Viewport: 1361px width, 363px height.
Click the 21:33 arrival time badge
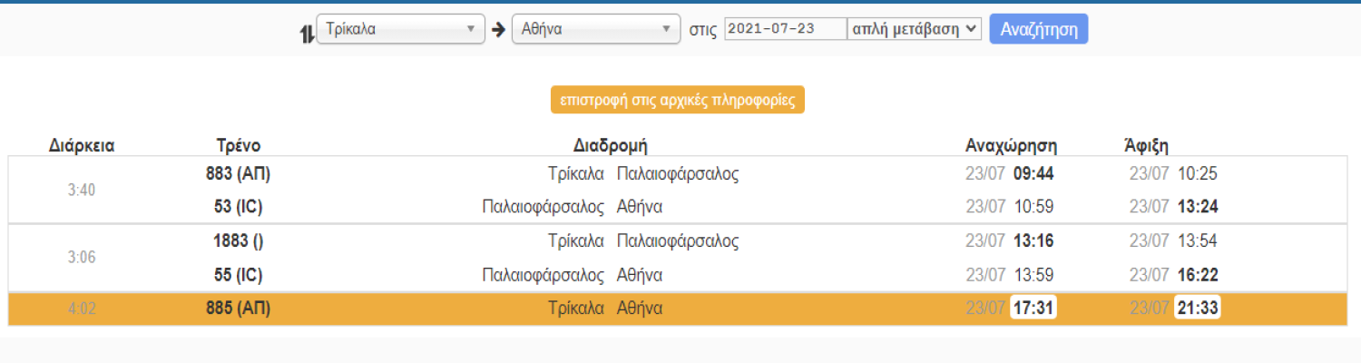1197,309
